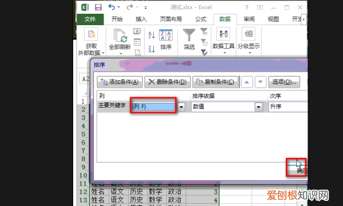Viewport: 343px width, 206px height.
Task: Switch to the 视图 tab
Action: pyautogui.click(x=273, y=19)
